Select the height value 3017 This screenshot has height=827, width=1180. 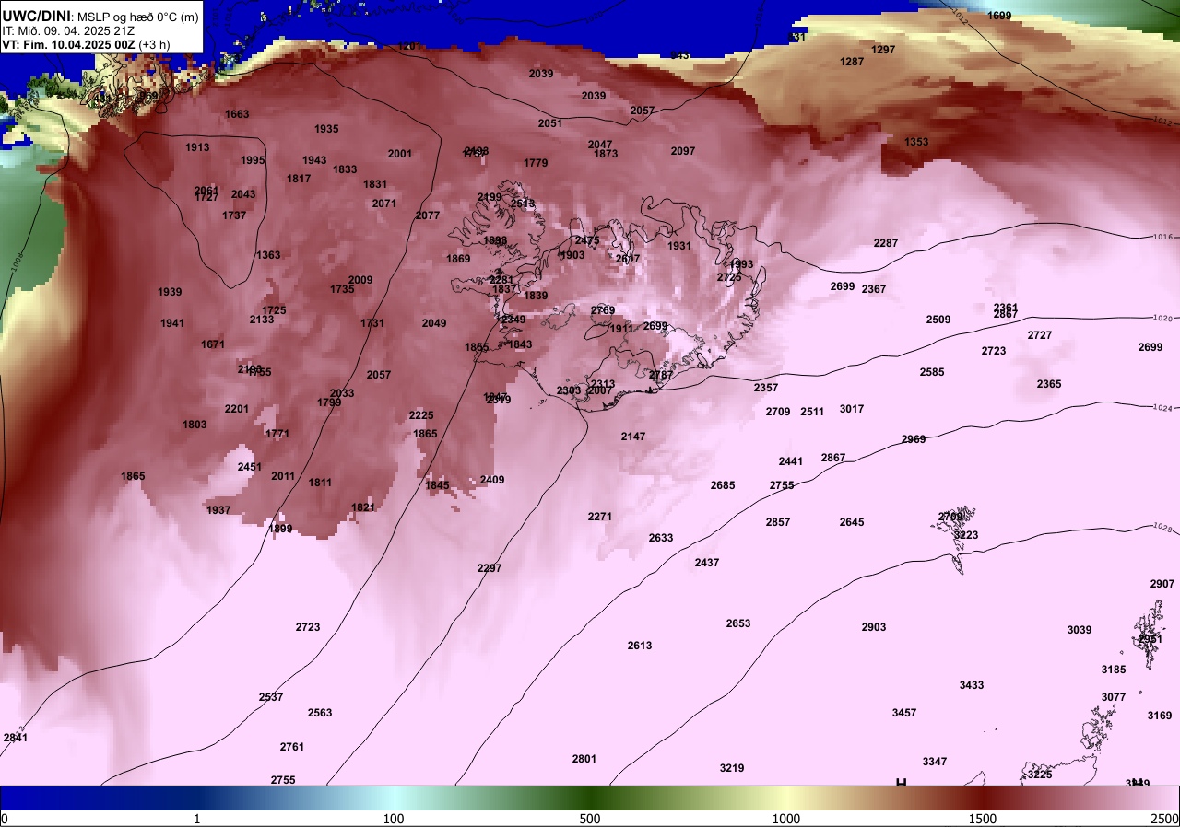(852, 409)
